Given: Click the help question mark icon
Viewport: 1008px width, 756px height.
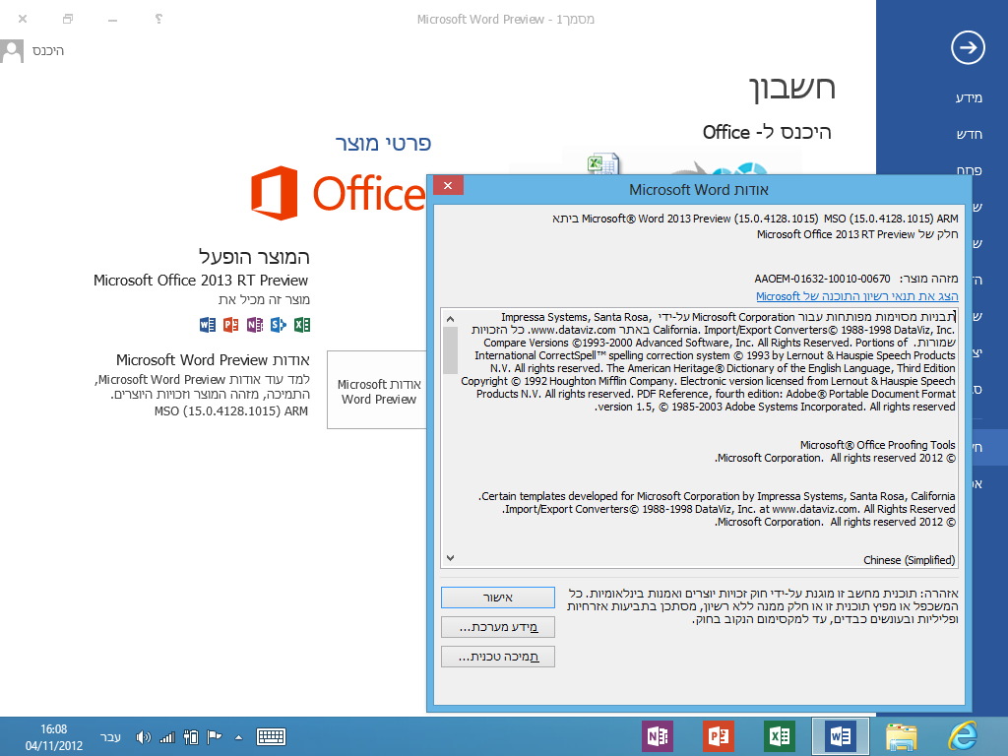Looking at the screenshot, I should pos(158,19).
